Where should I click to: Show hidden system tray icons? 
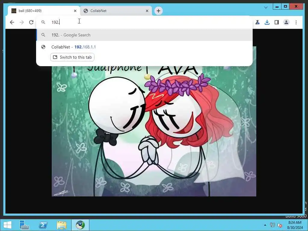click(x=265, y=225)
